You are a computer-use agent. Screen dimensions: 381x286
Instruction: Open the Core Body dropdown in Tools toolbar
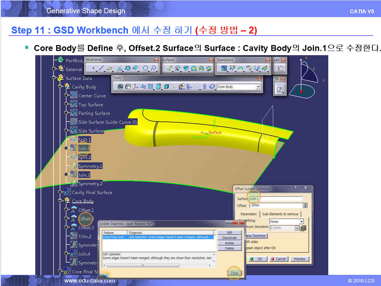pyautogui.click(x=258, y=87)
